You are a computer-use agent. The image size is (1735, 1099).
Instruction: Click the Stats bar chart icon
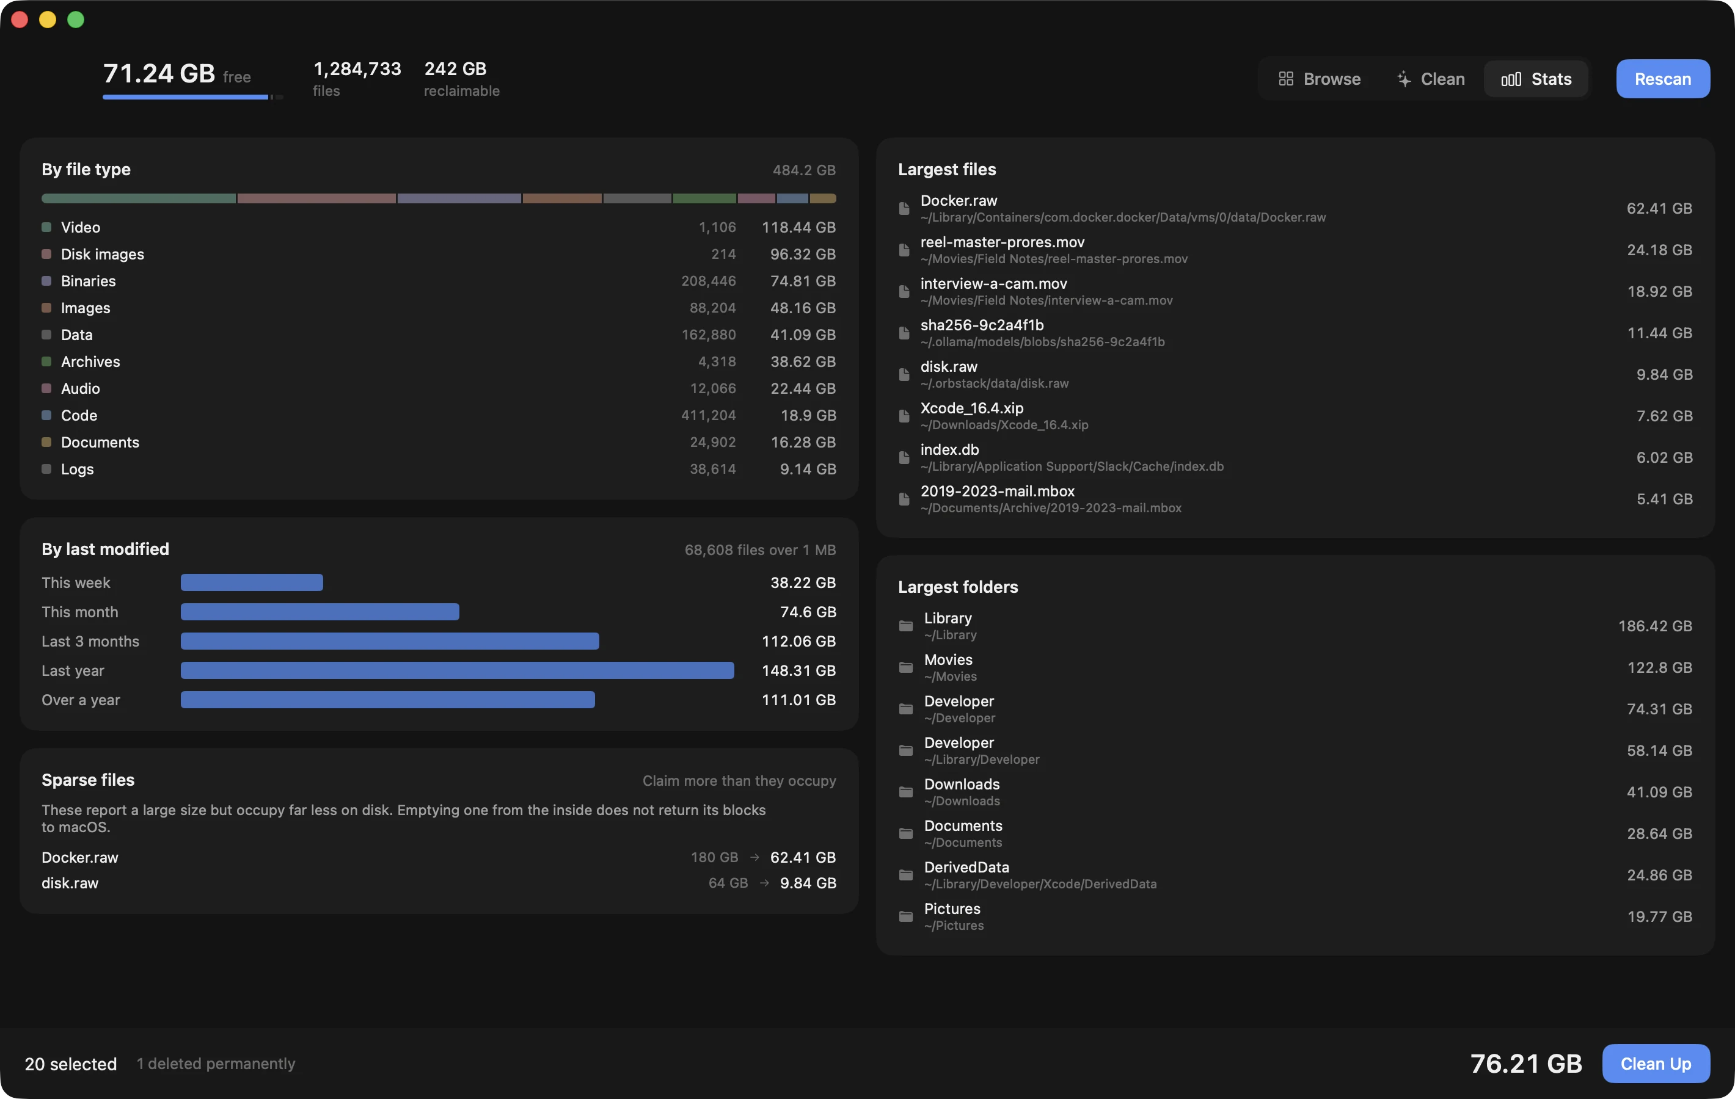click(1511, 79)
